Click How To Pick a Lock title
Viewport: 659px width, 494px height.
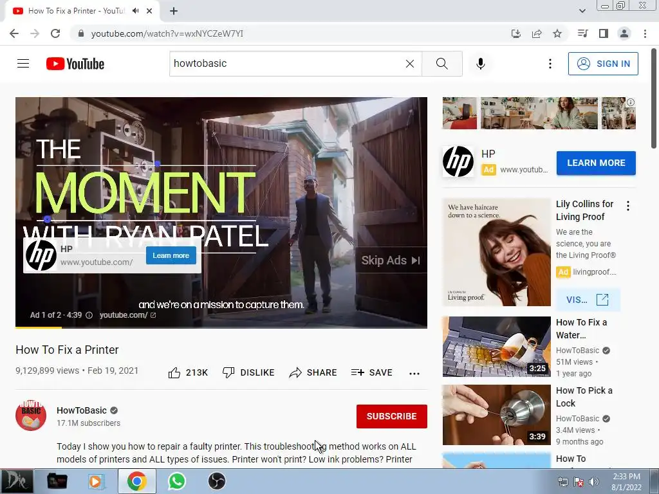click(584, 396)
